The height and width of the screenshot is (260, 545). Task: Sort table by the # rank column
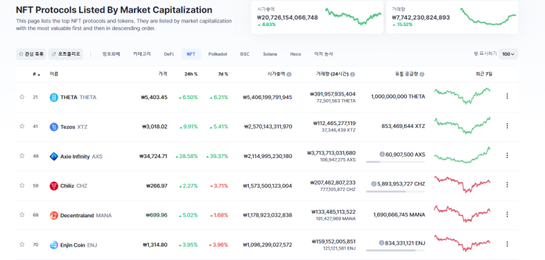point(36,74)
